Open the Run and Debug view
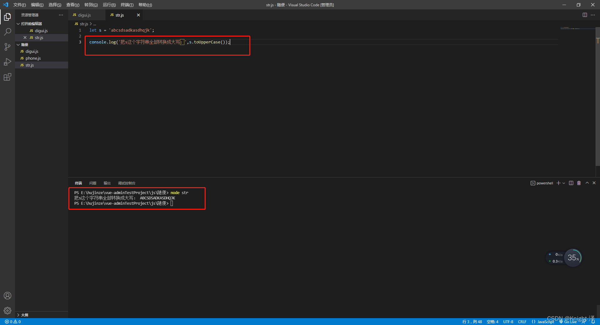600x325 pixels. point(7,62)
